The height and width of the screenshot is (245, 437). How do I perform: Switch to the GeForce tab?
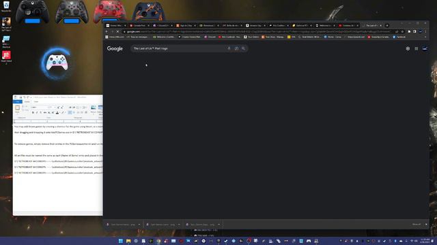click(x=302, y=26)
